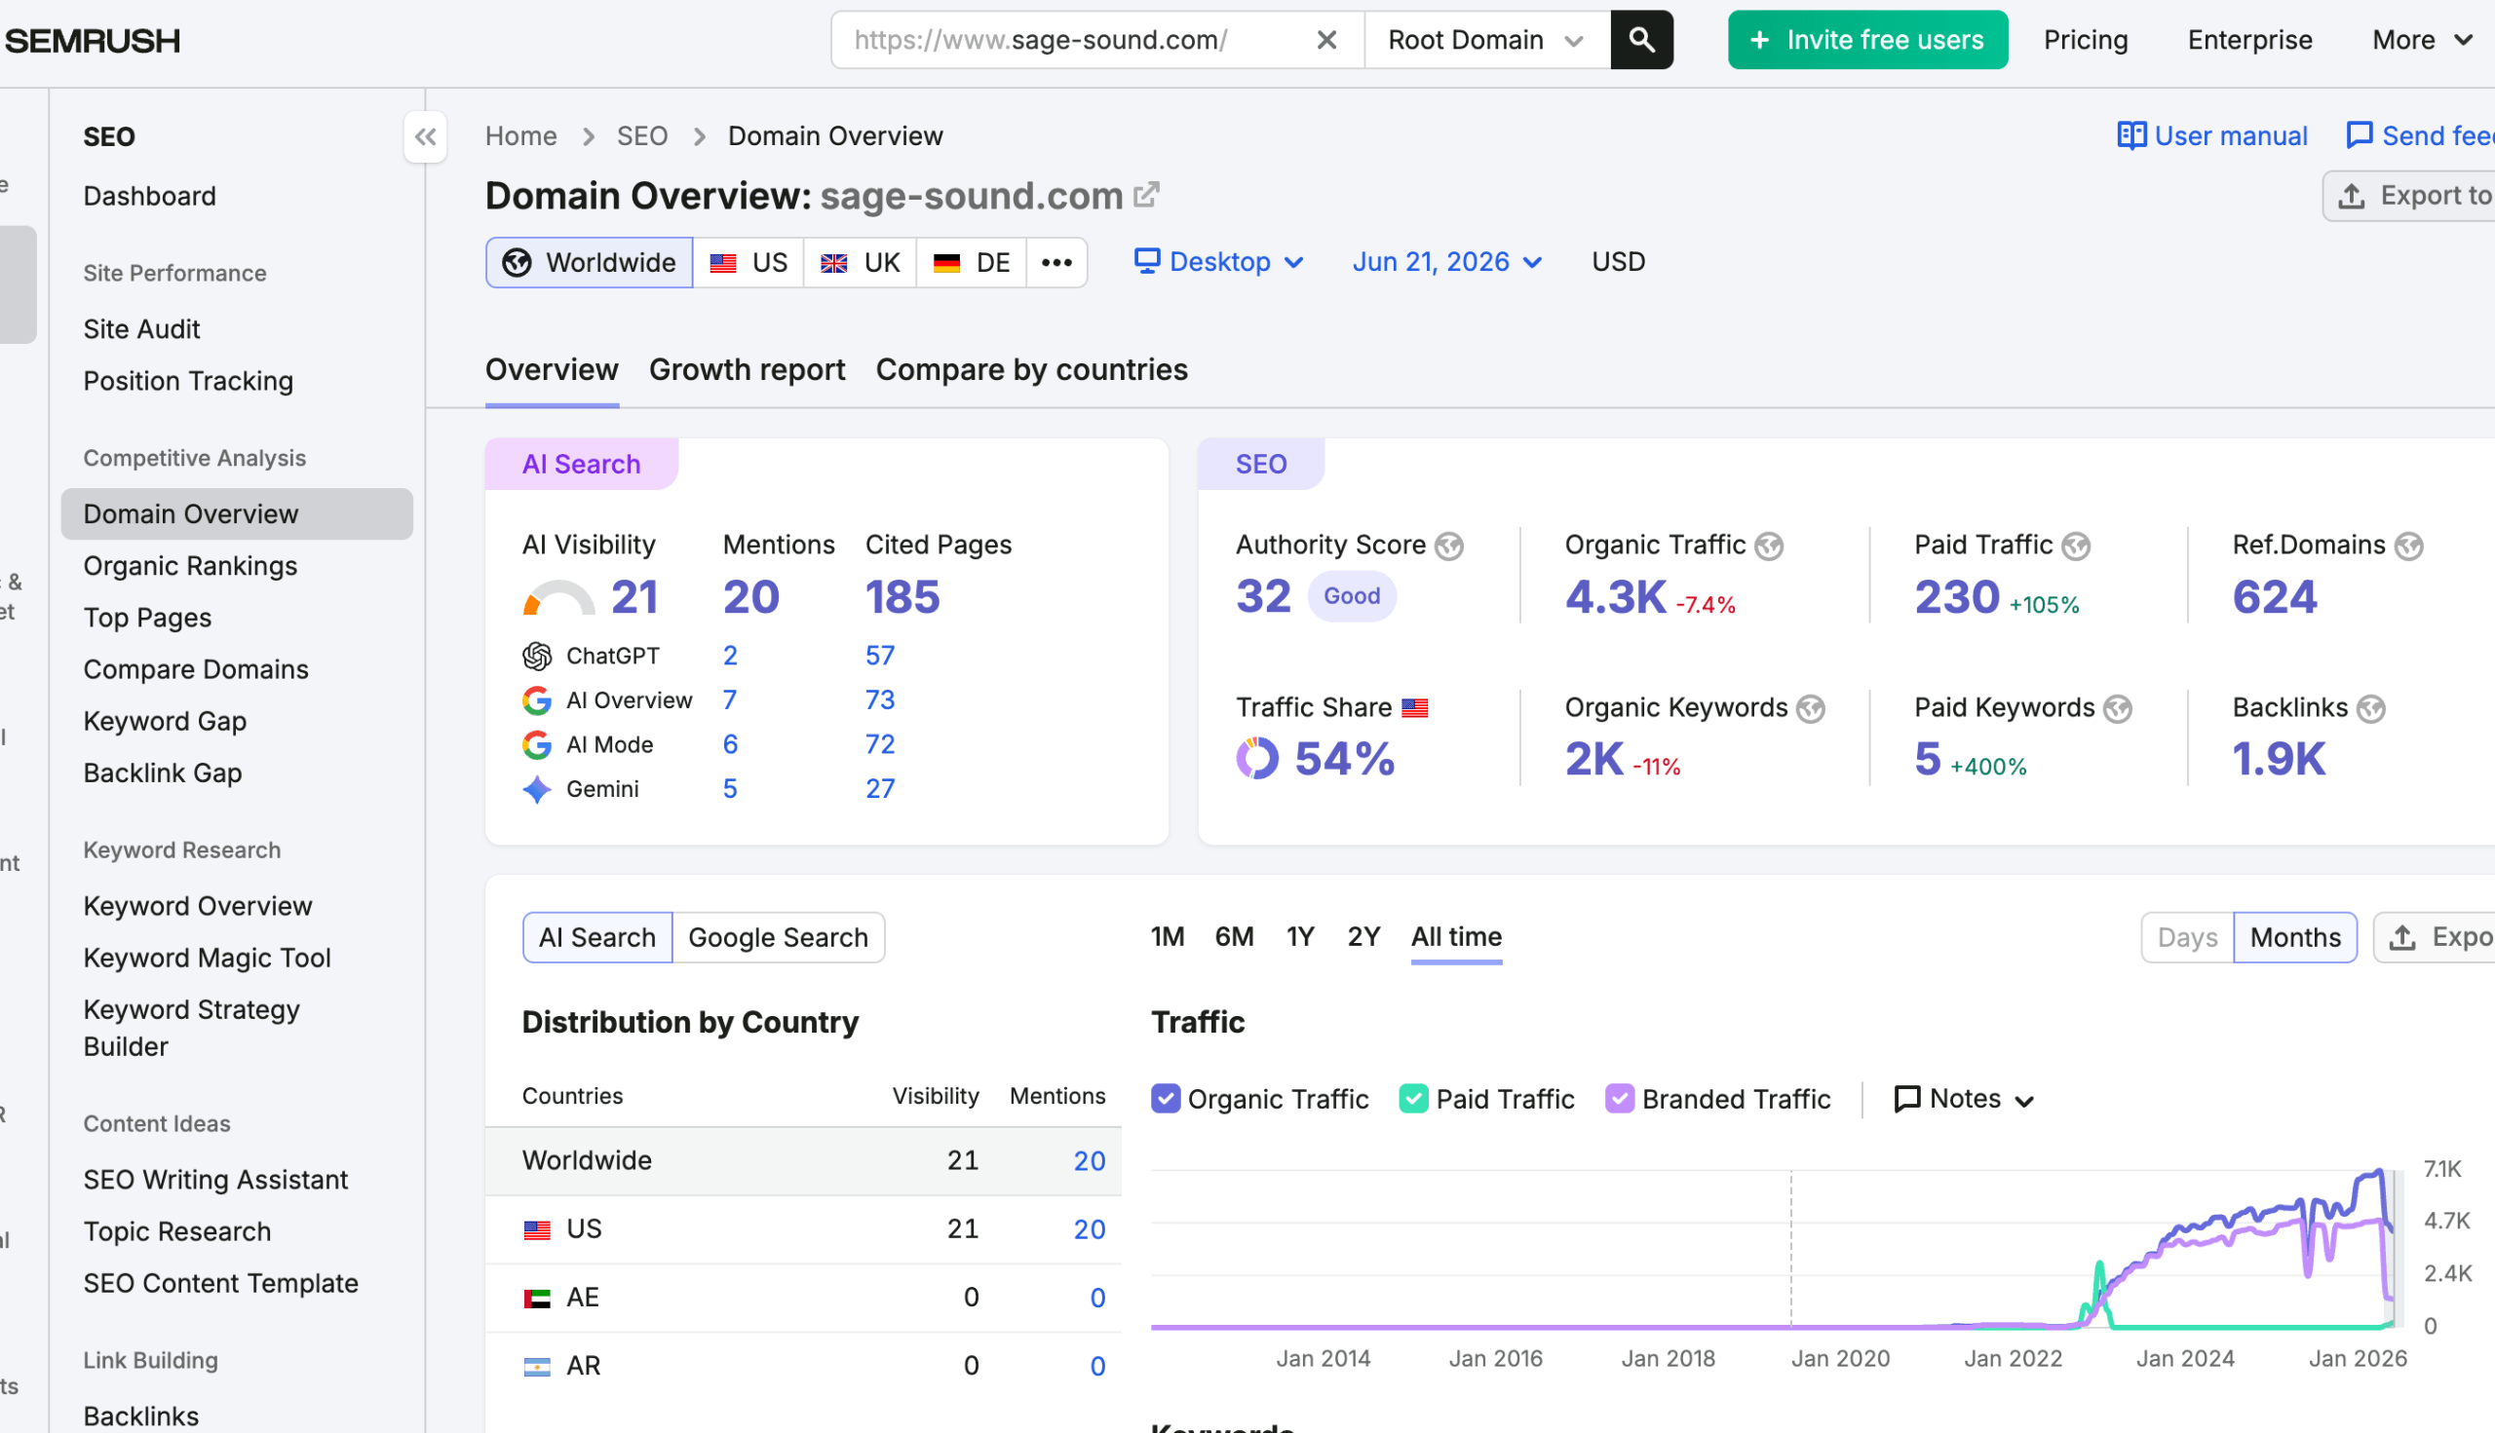Select US database button
This screenshot has height=1433, width=2495.
(x=748, y=263)
